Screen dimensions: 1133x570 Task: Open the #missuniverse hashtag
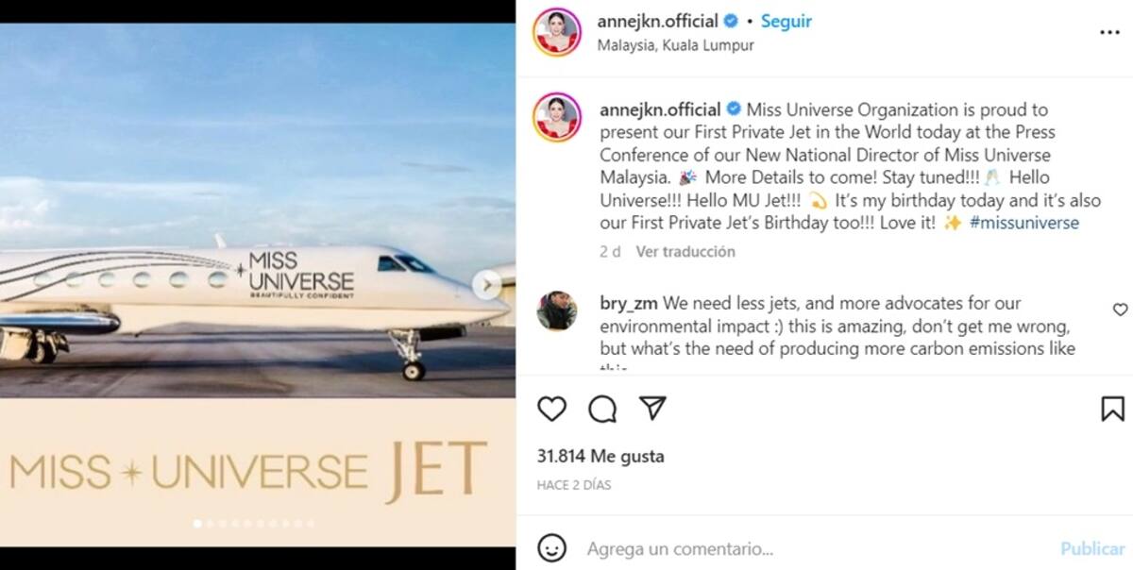click(x=1023, y=223)
